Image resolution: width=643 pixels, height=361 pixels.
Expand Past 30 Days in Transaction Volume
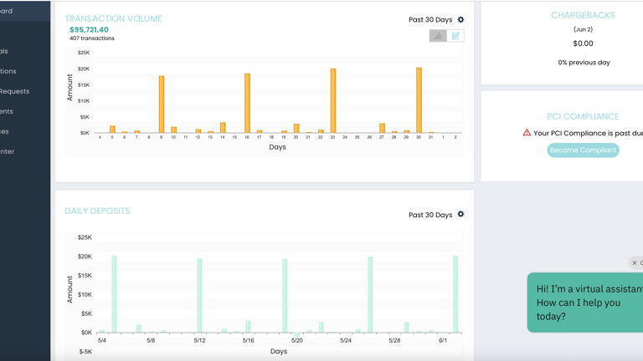click(430, 20)
